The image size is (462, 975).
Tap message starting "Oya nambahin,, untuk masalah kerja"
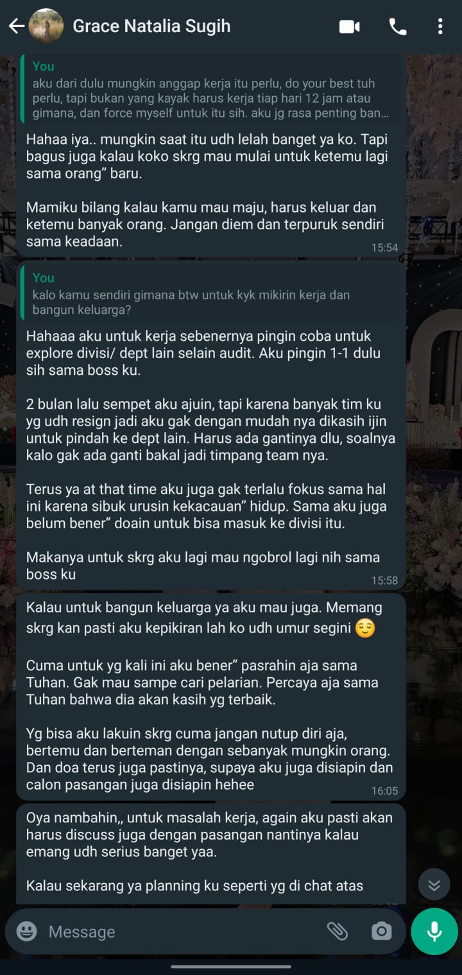click(211, 854)
